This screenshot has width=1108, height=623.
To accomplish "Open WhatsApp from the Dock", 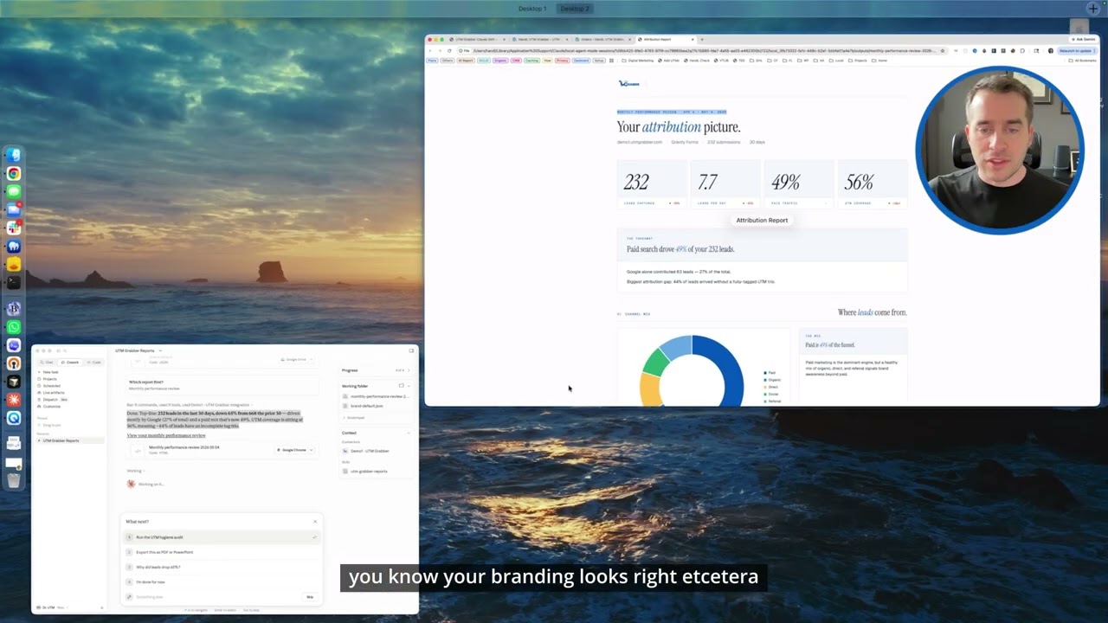I will 14,327.
